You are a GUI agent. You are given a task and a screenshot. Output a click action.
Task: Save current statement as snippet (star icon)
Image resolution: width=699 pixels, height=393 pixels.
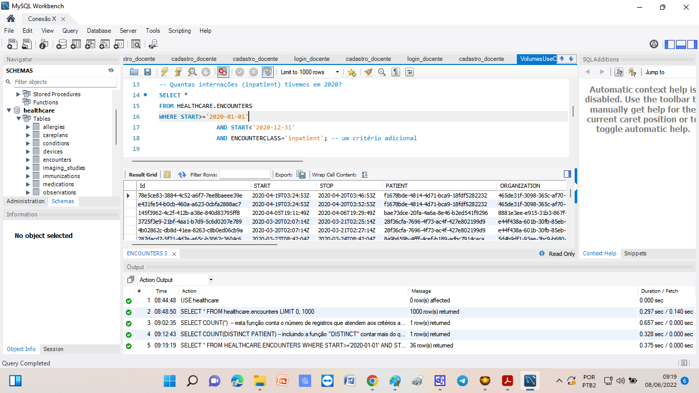(352, 72)
